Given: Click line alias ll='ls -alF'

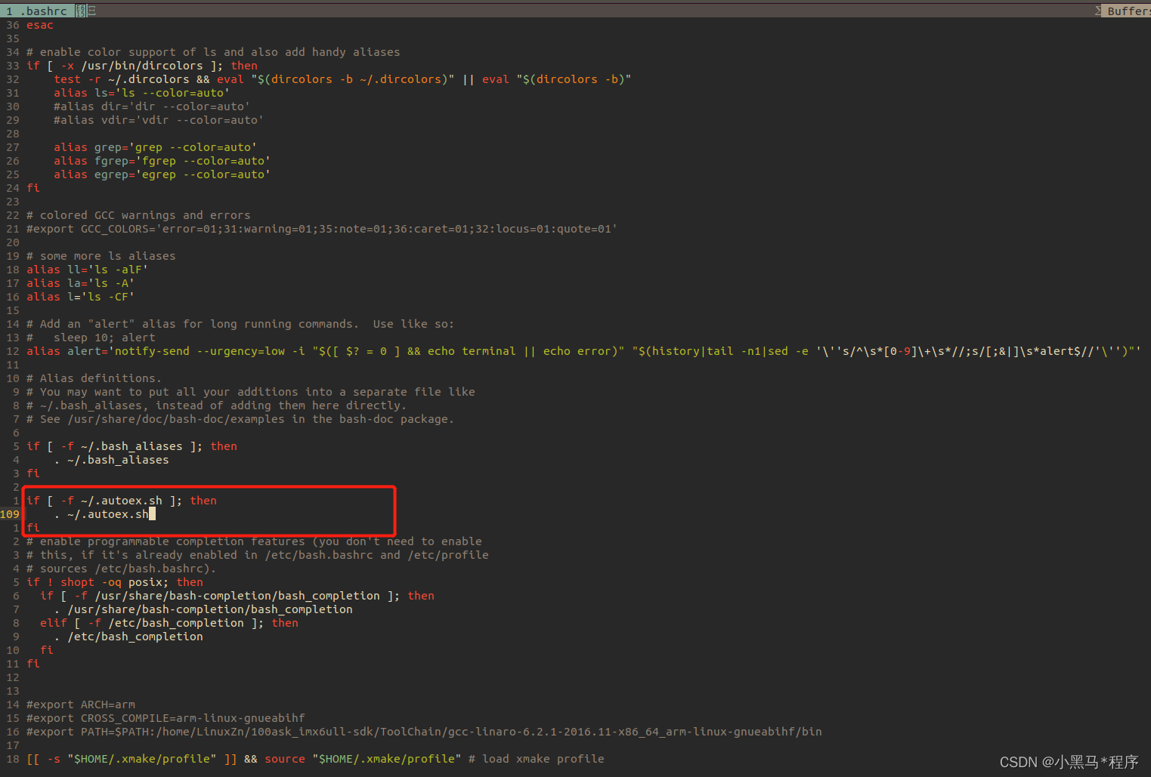Looking at the screenshot, I should pyautogui.click(x=87, y=270).
